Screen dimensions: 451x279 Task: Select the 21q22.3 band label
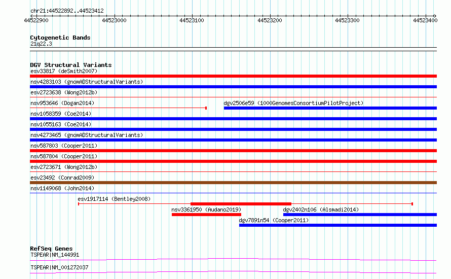click(x=41, y=44)
